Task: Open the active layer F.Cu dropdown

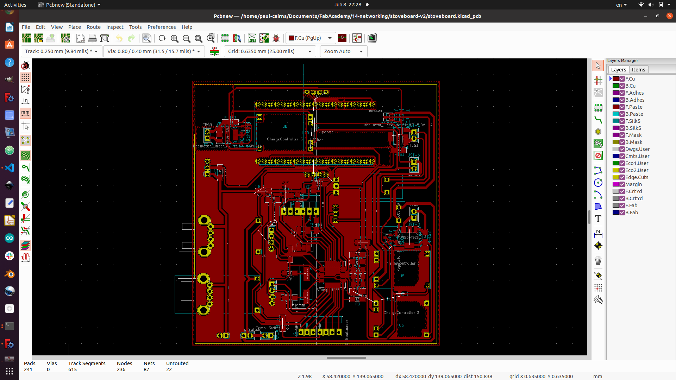Action: [x=311, y=38]
